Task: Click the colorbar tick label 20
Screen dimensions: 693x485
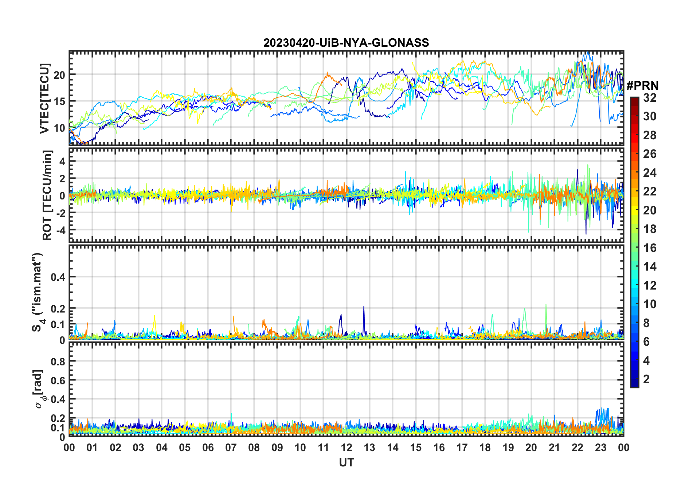Action: click(650, 210)
